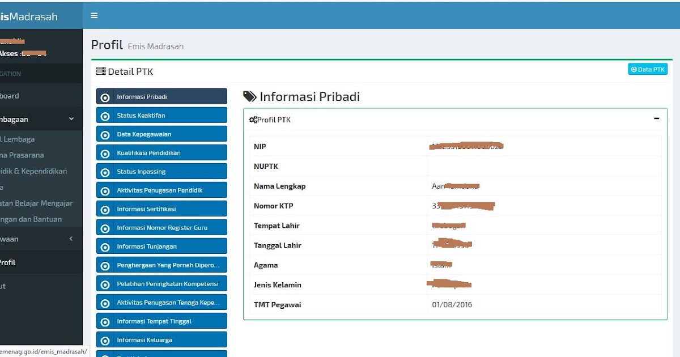Toggle the hamburger sidebar menu icon
The width and height of the screenshot is (680, 357).
[94, 16]
